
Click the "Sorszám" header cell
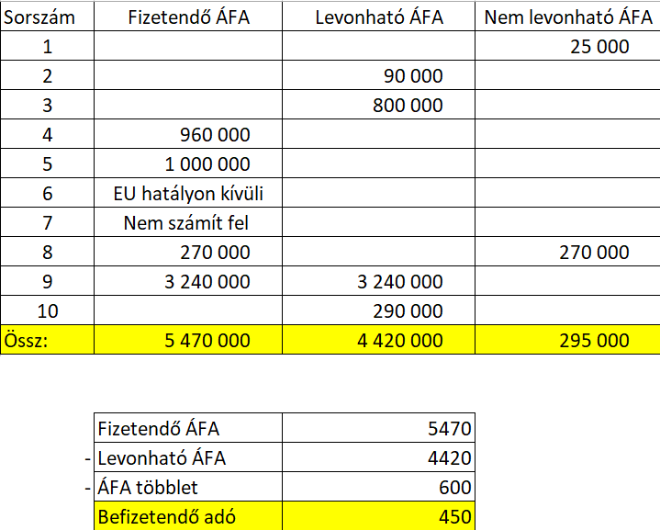pos(47,17)
